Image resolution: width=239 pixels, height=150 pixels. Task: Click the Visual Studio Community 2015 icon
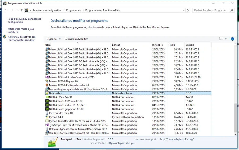47,77
